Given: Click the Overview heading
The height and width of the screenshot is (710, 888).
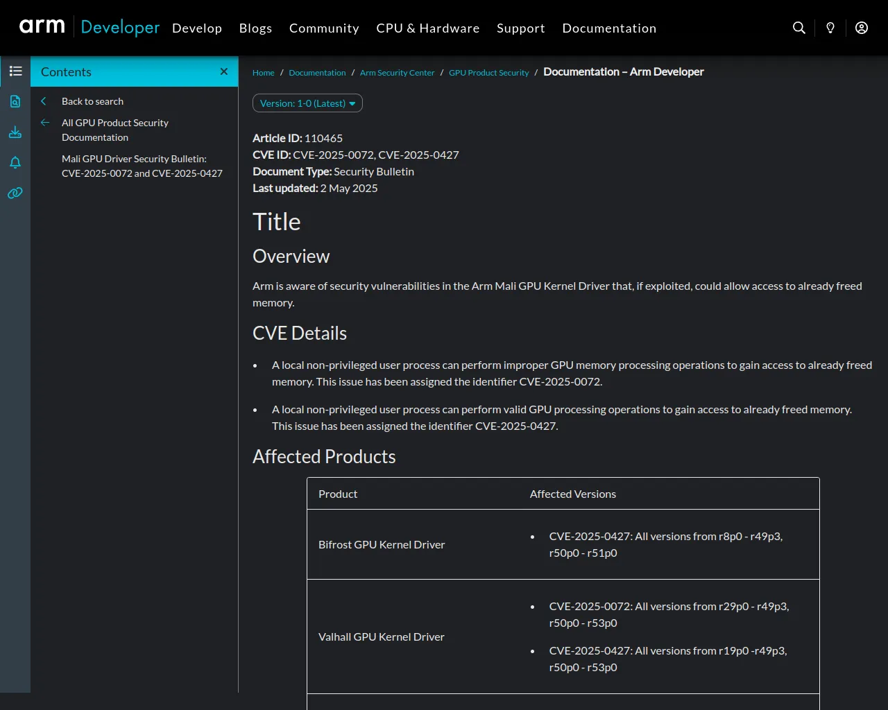Looking at the screenshot, I should tap(291, 257).
